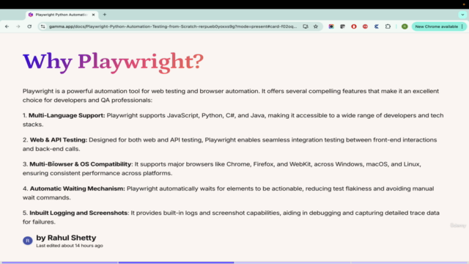469x264 pixels.
Task: Click the R author avatar circle
Action: (28, 241)
